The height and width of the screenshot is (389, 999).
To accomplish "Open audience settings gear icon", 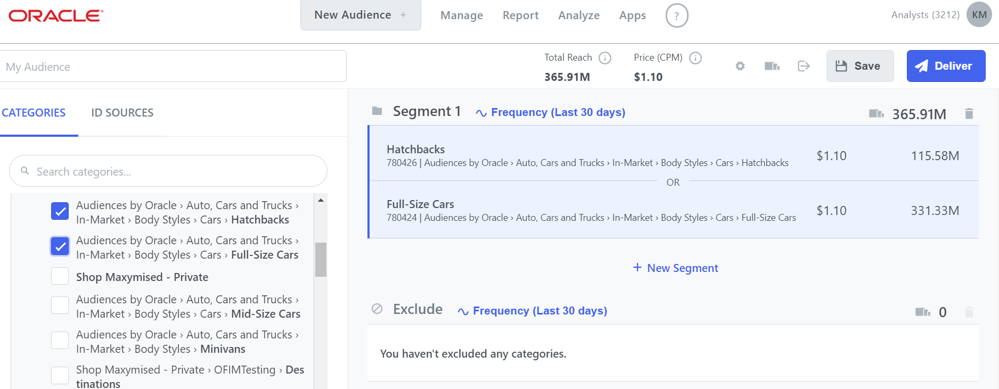I will [x=740, y=66].
